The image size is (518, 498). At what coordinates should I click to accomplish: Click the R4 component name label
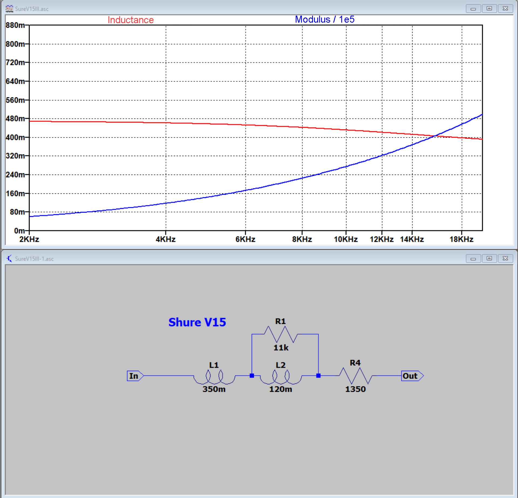pos(355,363)
